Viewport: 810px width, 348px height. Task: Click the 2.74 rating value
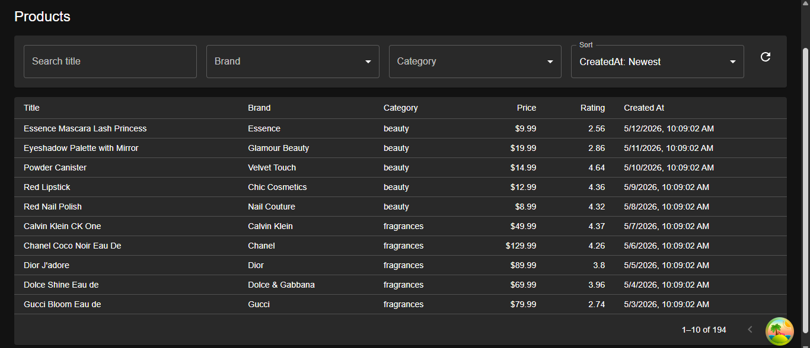click(x=597, y=304)
